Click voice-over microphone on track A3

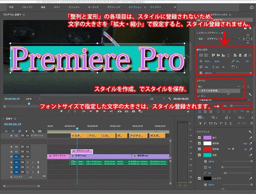(x=38, y=172)
